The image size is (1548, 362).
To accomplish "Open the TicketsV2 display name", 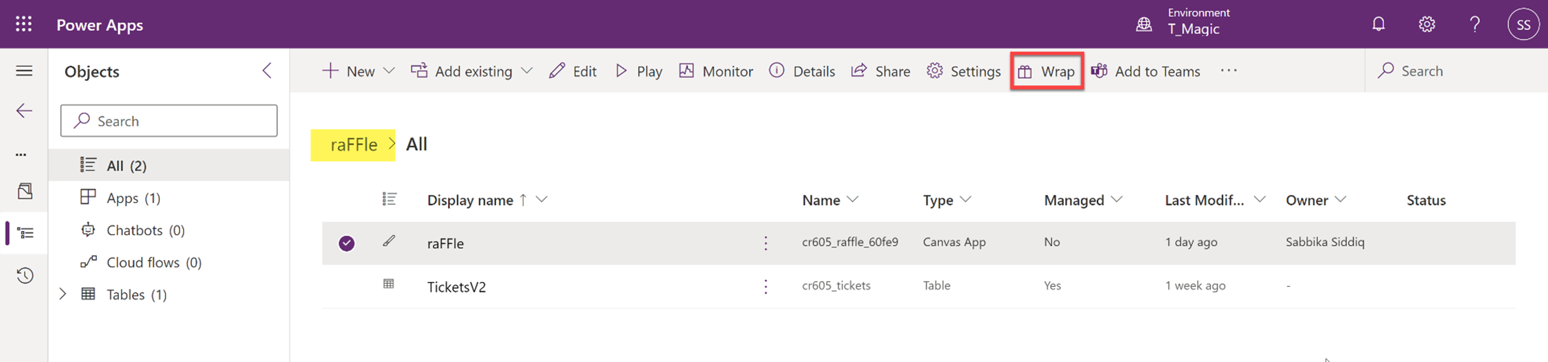I will 456,287.
